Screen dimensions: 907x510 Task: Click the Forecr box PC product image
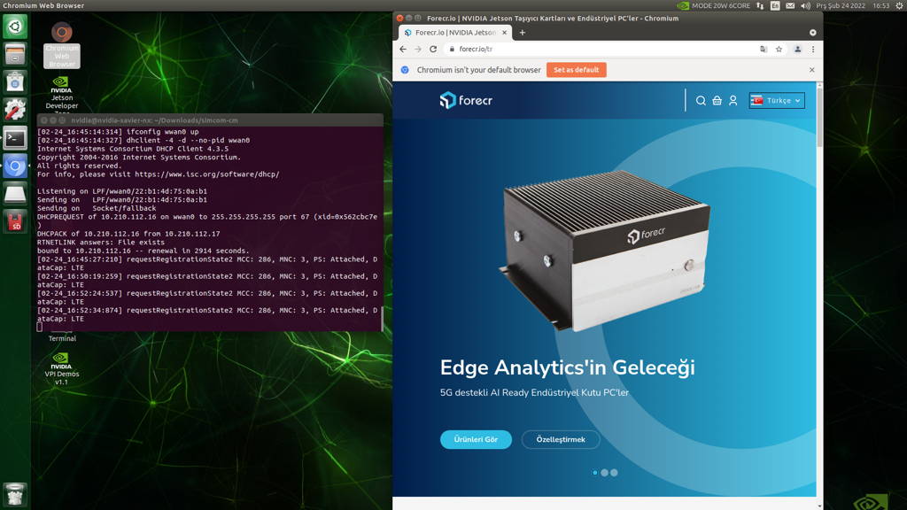point(604,251)
